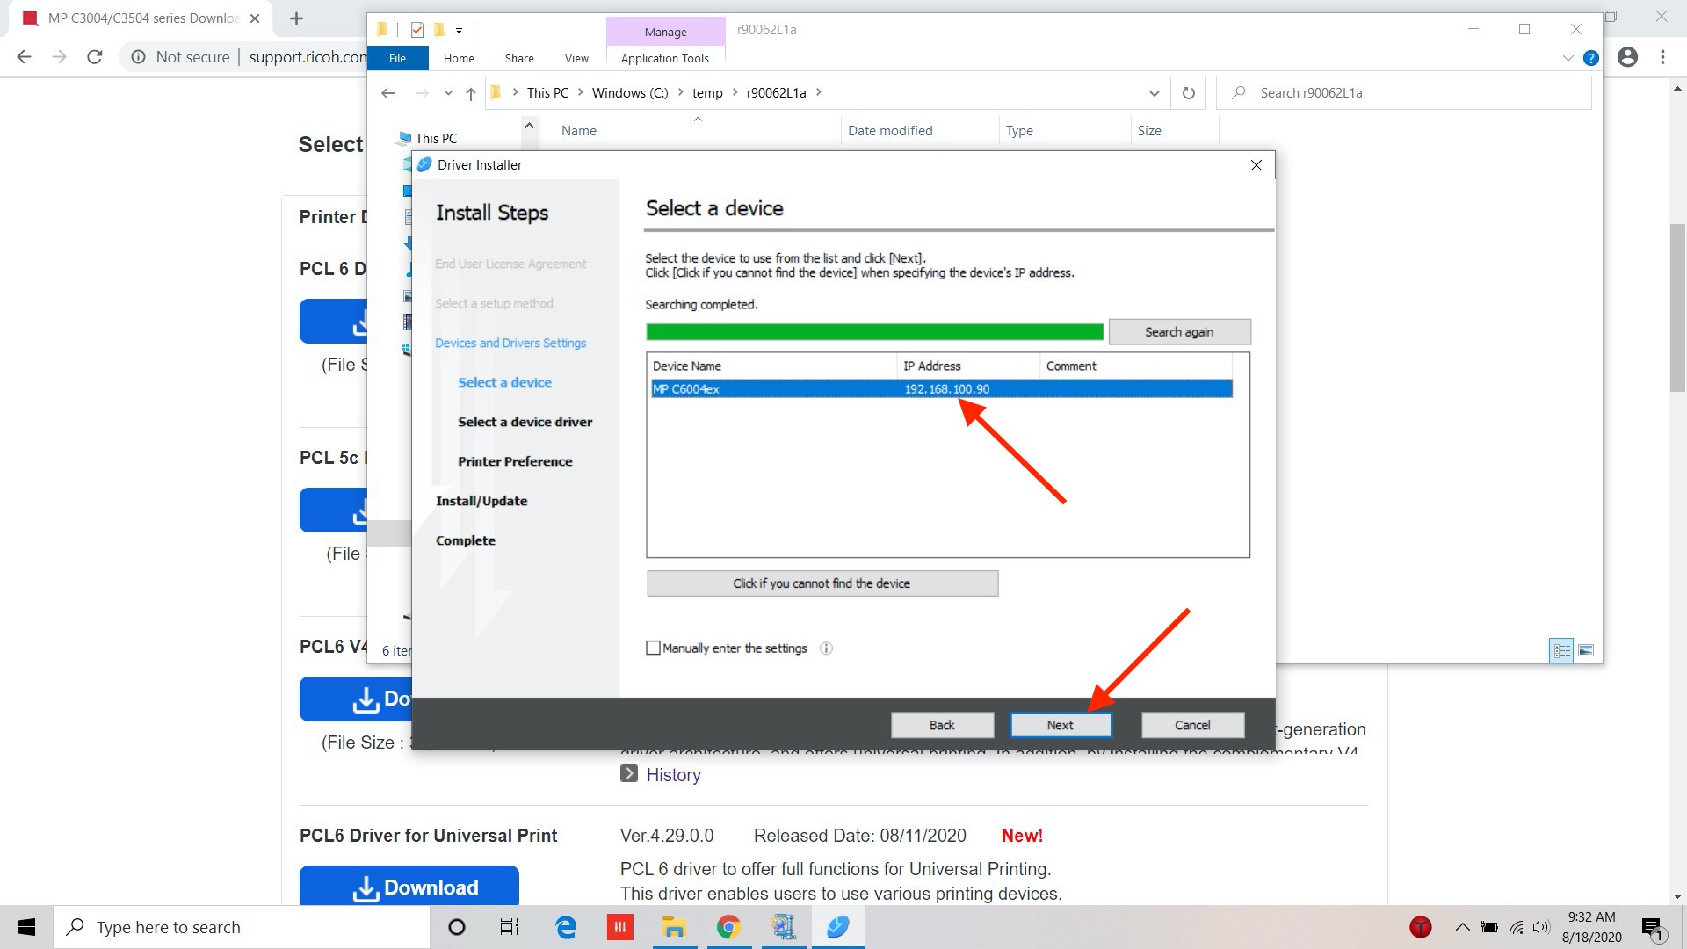This screenshot has width=1687, height=949.
Task: Open recent locations dropdown in Explorer
Action: pos(448,93)
